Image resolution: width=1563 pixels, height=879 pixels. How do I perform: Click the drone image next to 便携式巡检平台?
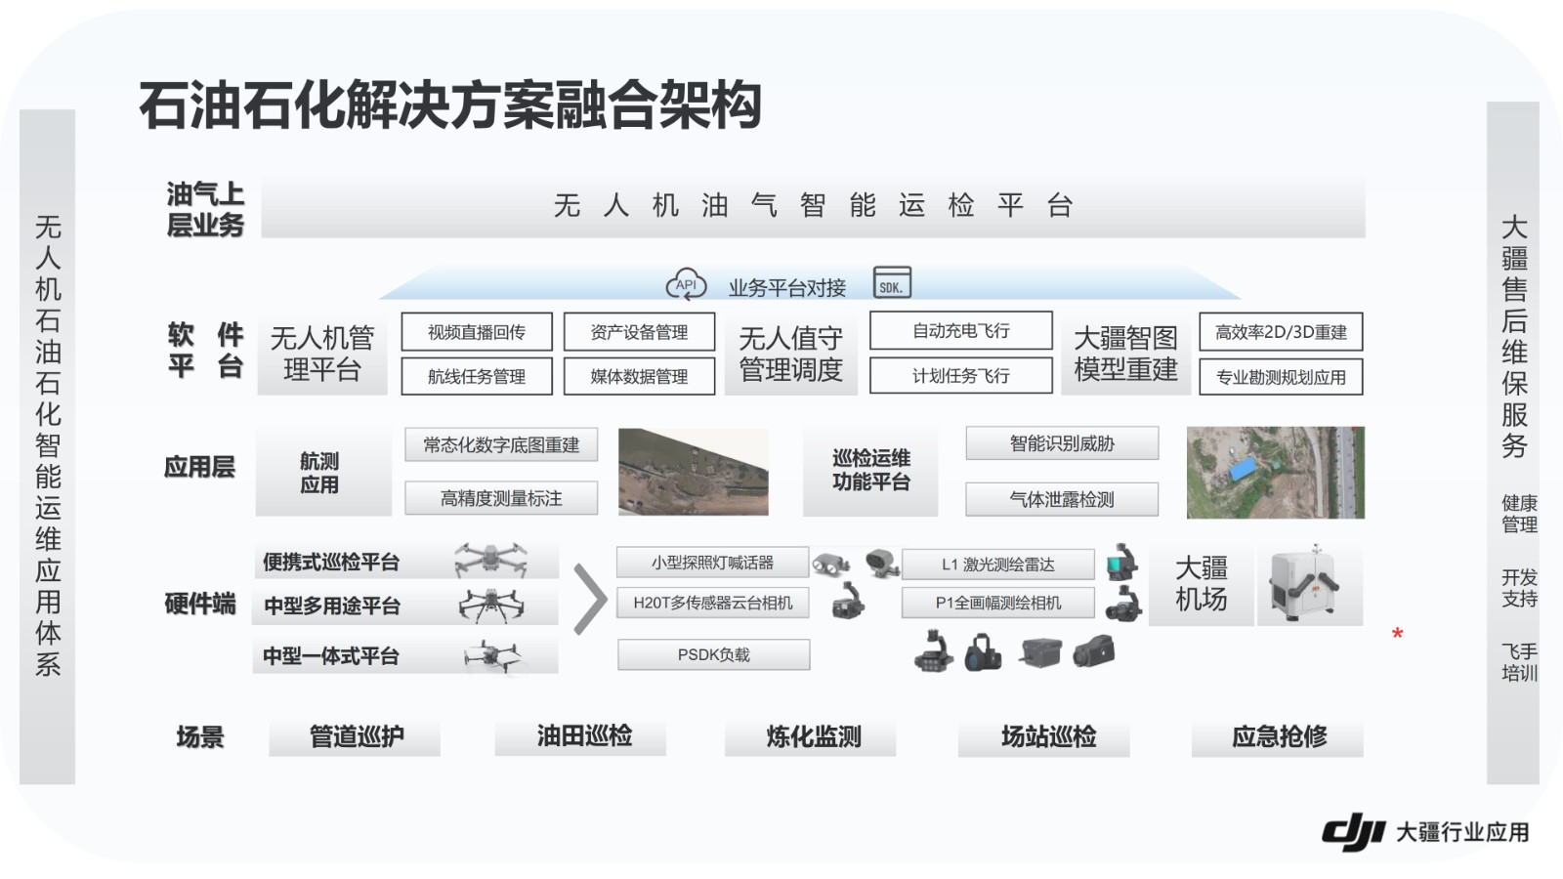(x=490, y=561)
